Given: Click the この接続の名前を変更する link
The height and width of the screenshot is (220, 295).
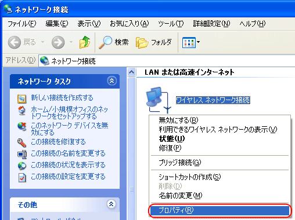Looking at the screenshot, I should (x=68, y=153).
